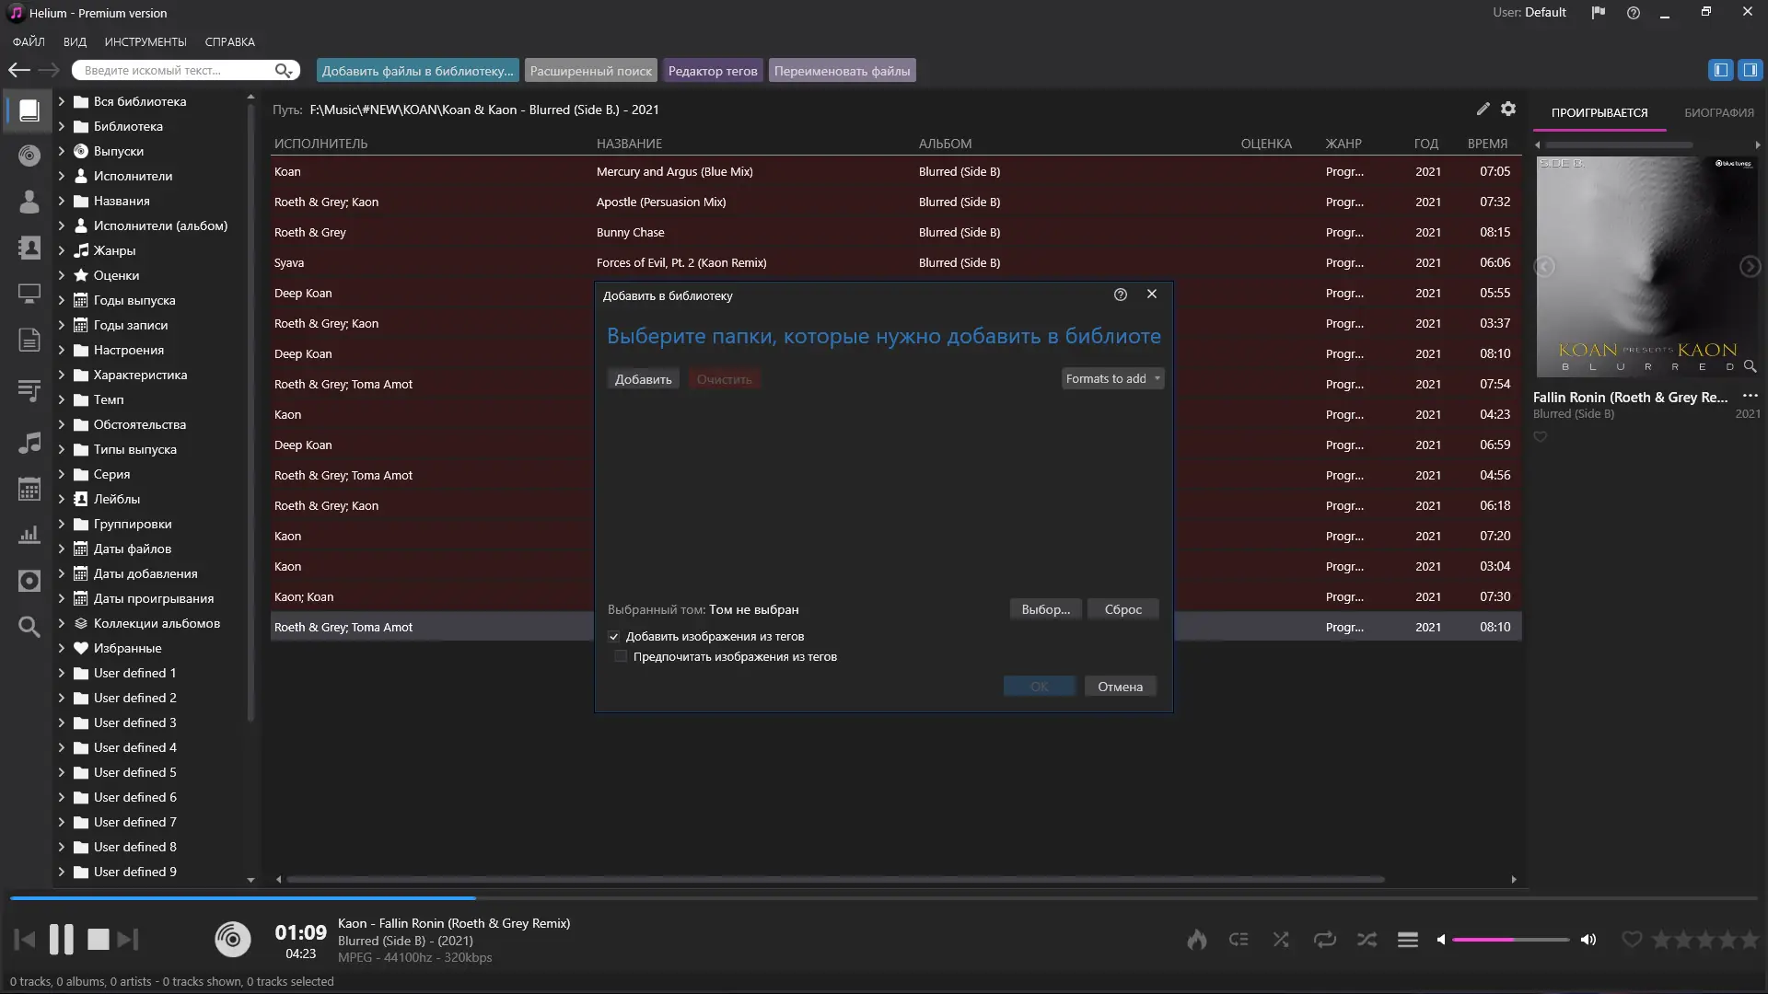The image size is (1768, 994).
Task: Adjust the volume slider in player bar
Action: click(1510, 940)
